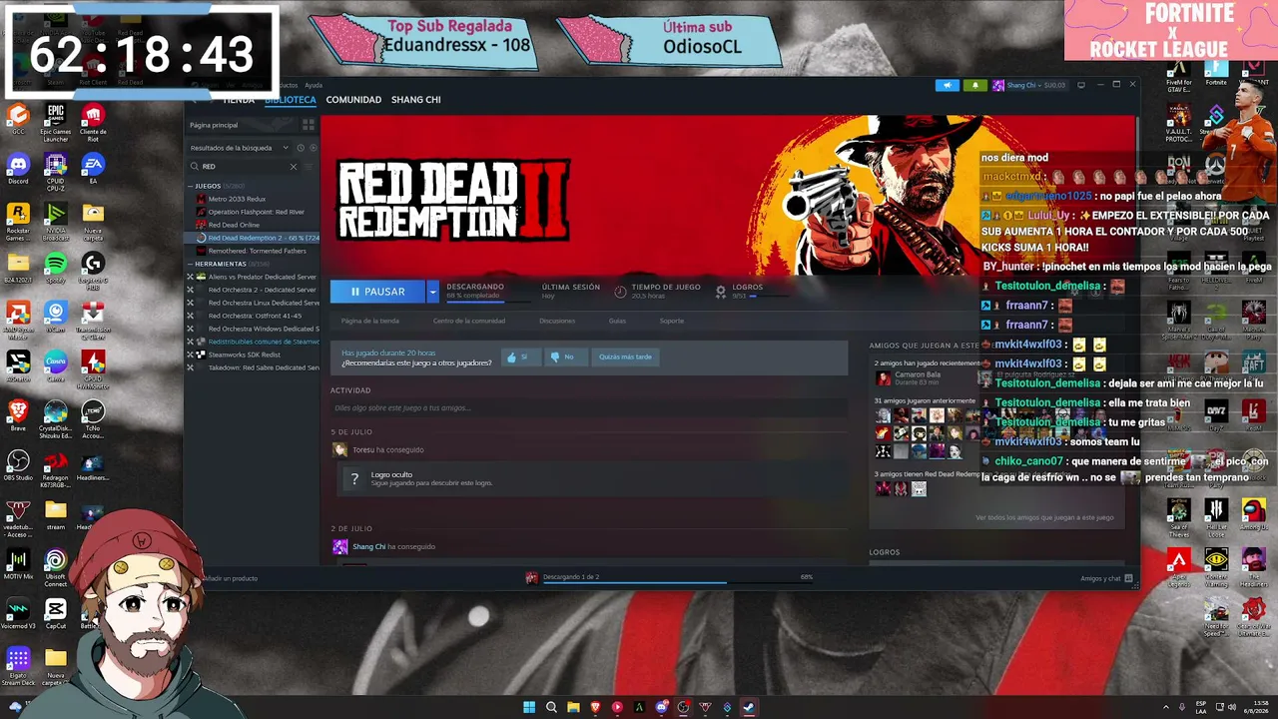View all friends who play this game
The image size is (1278, 719).
pos(1044,517)
